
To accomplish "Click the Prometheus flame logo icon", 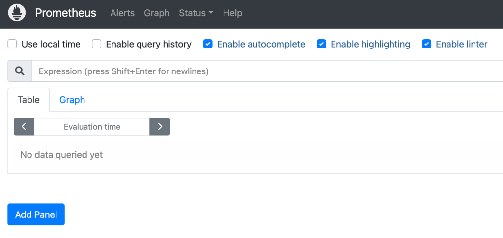I will (x=17, y=13).
